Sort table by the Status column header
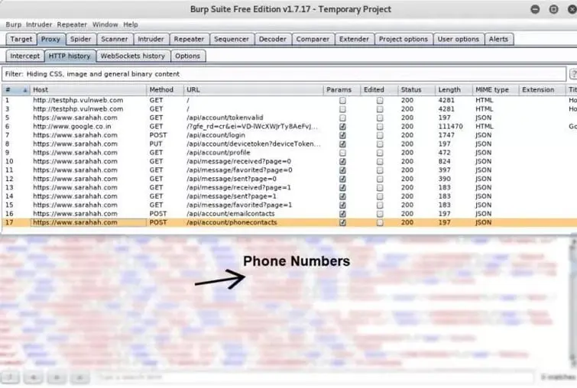Screen dimensions: 577x388 point(411,90)
